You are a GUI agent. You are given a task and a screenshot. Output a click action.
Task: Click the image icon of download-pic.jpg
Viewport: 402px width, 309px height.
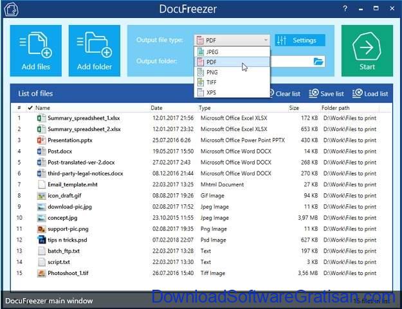(41, 207)
